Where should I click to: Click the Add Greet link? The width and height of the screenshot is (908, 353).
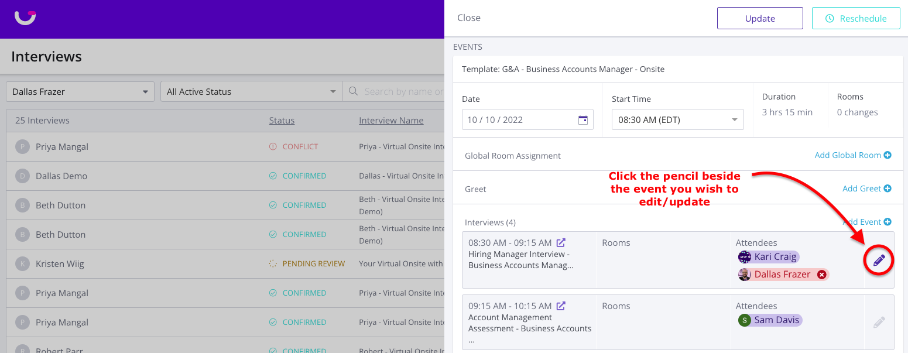[866, 189]
